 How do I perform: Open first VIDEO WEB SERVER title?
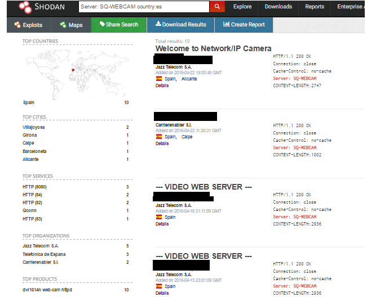click(x=204, y=187)
